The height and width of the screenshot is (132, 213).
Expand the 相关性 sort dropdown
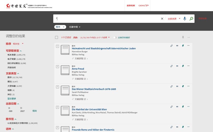tap(18, 44)
